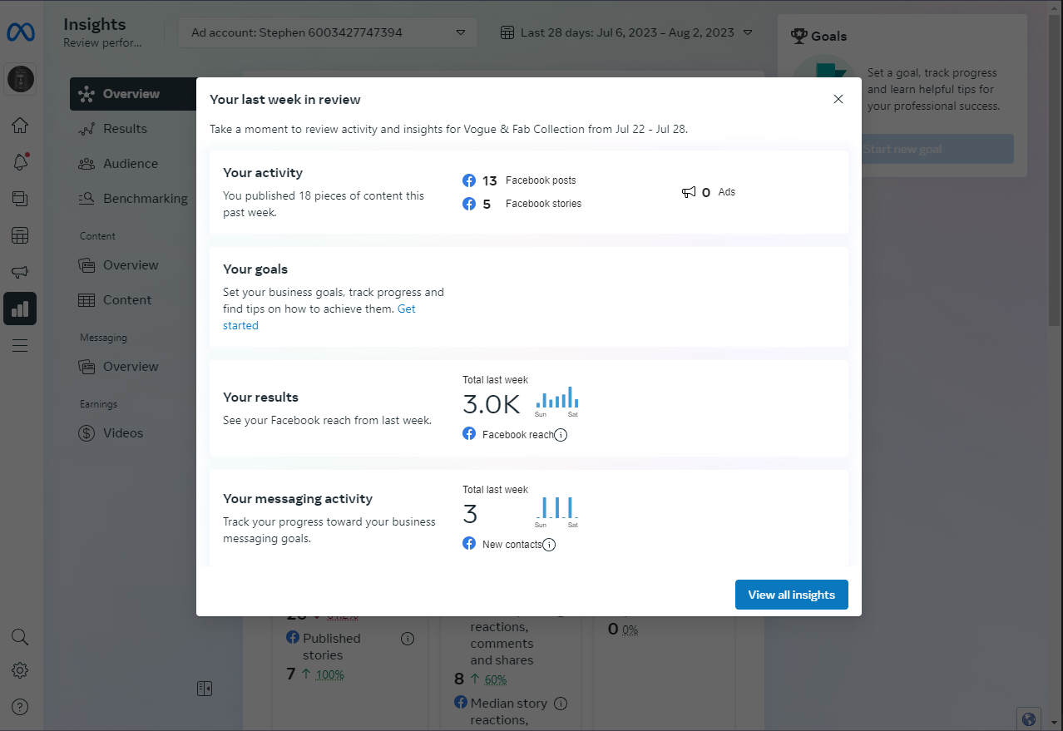1063x731 pixels.
Task: Open the notifications bell icon
Action: 20,162
